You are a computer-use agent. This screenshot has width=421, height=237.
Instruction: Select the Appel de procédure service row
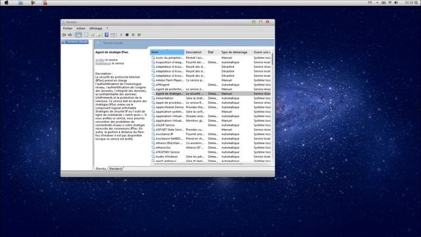[x=210, y=103]
